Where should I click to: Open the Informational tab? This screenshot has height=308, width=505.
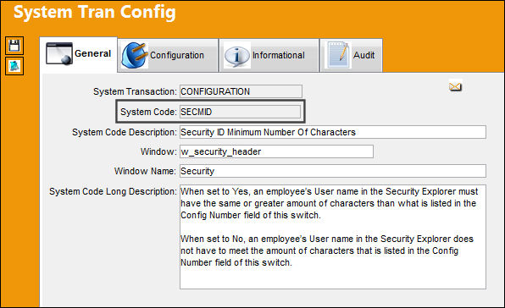(269, 55)
